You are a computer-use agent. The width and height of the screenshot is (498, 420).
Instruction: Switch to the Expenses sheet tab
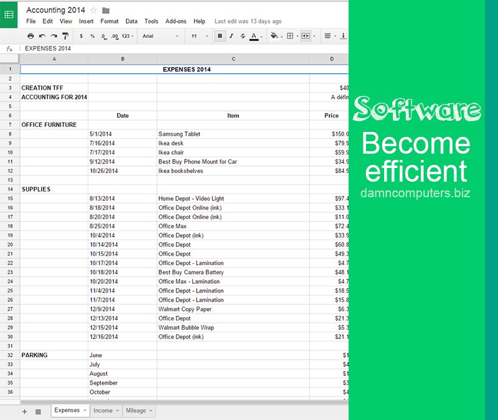[x=67, y=410]
